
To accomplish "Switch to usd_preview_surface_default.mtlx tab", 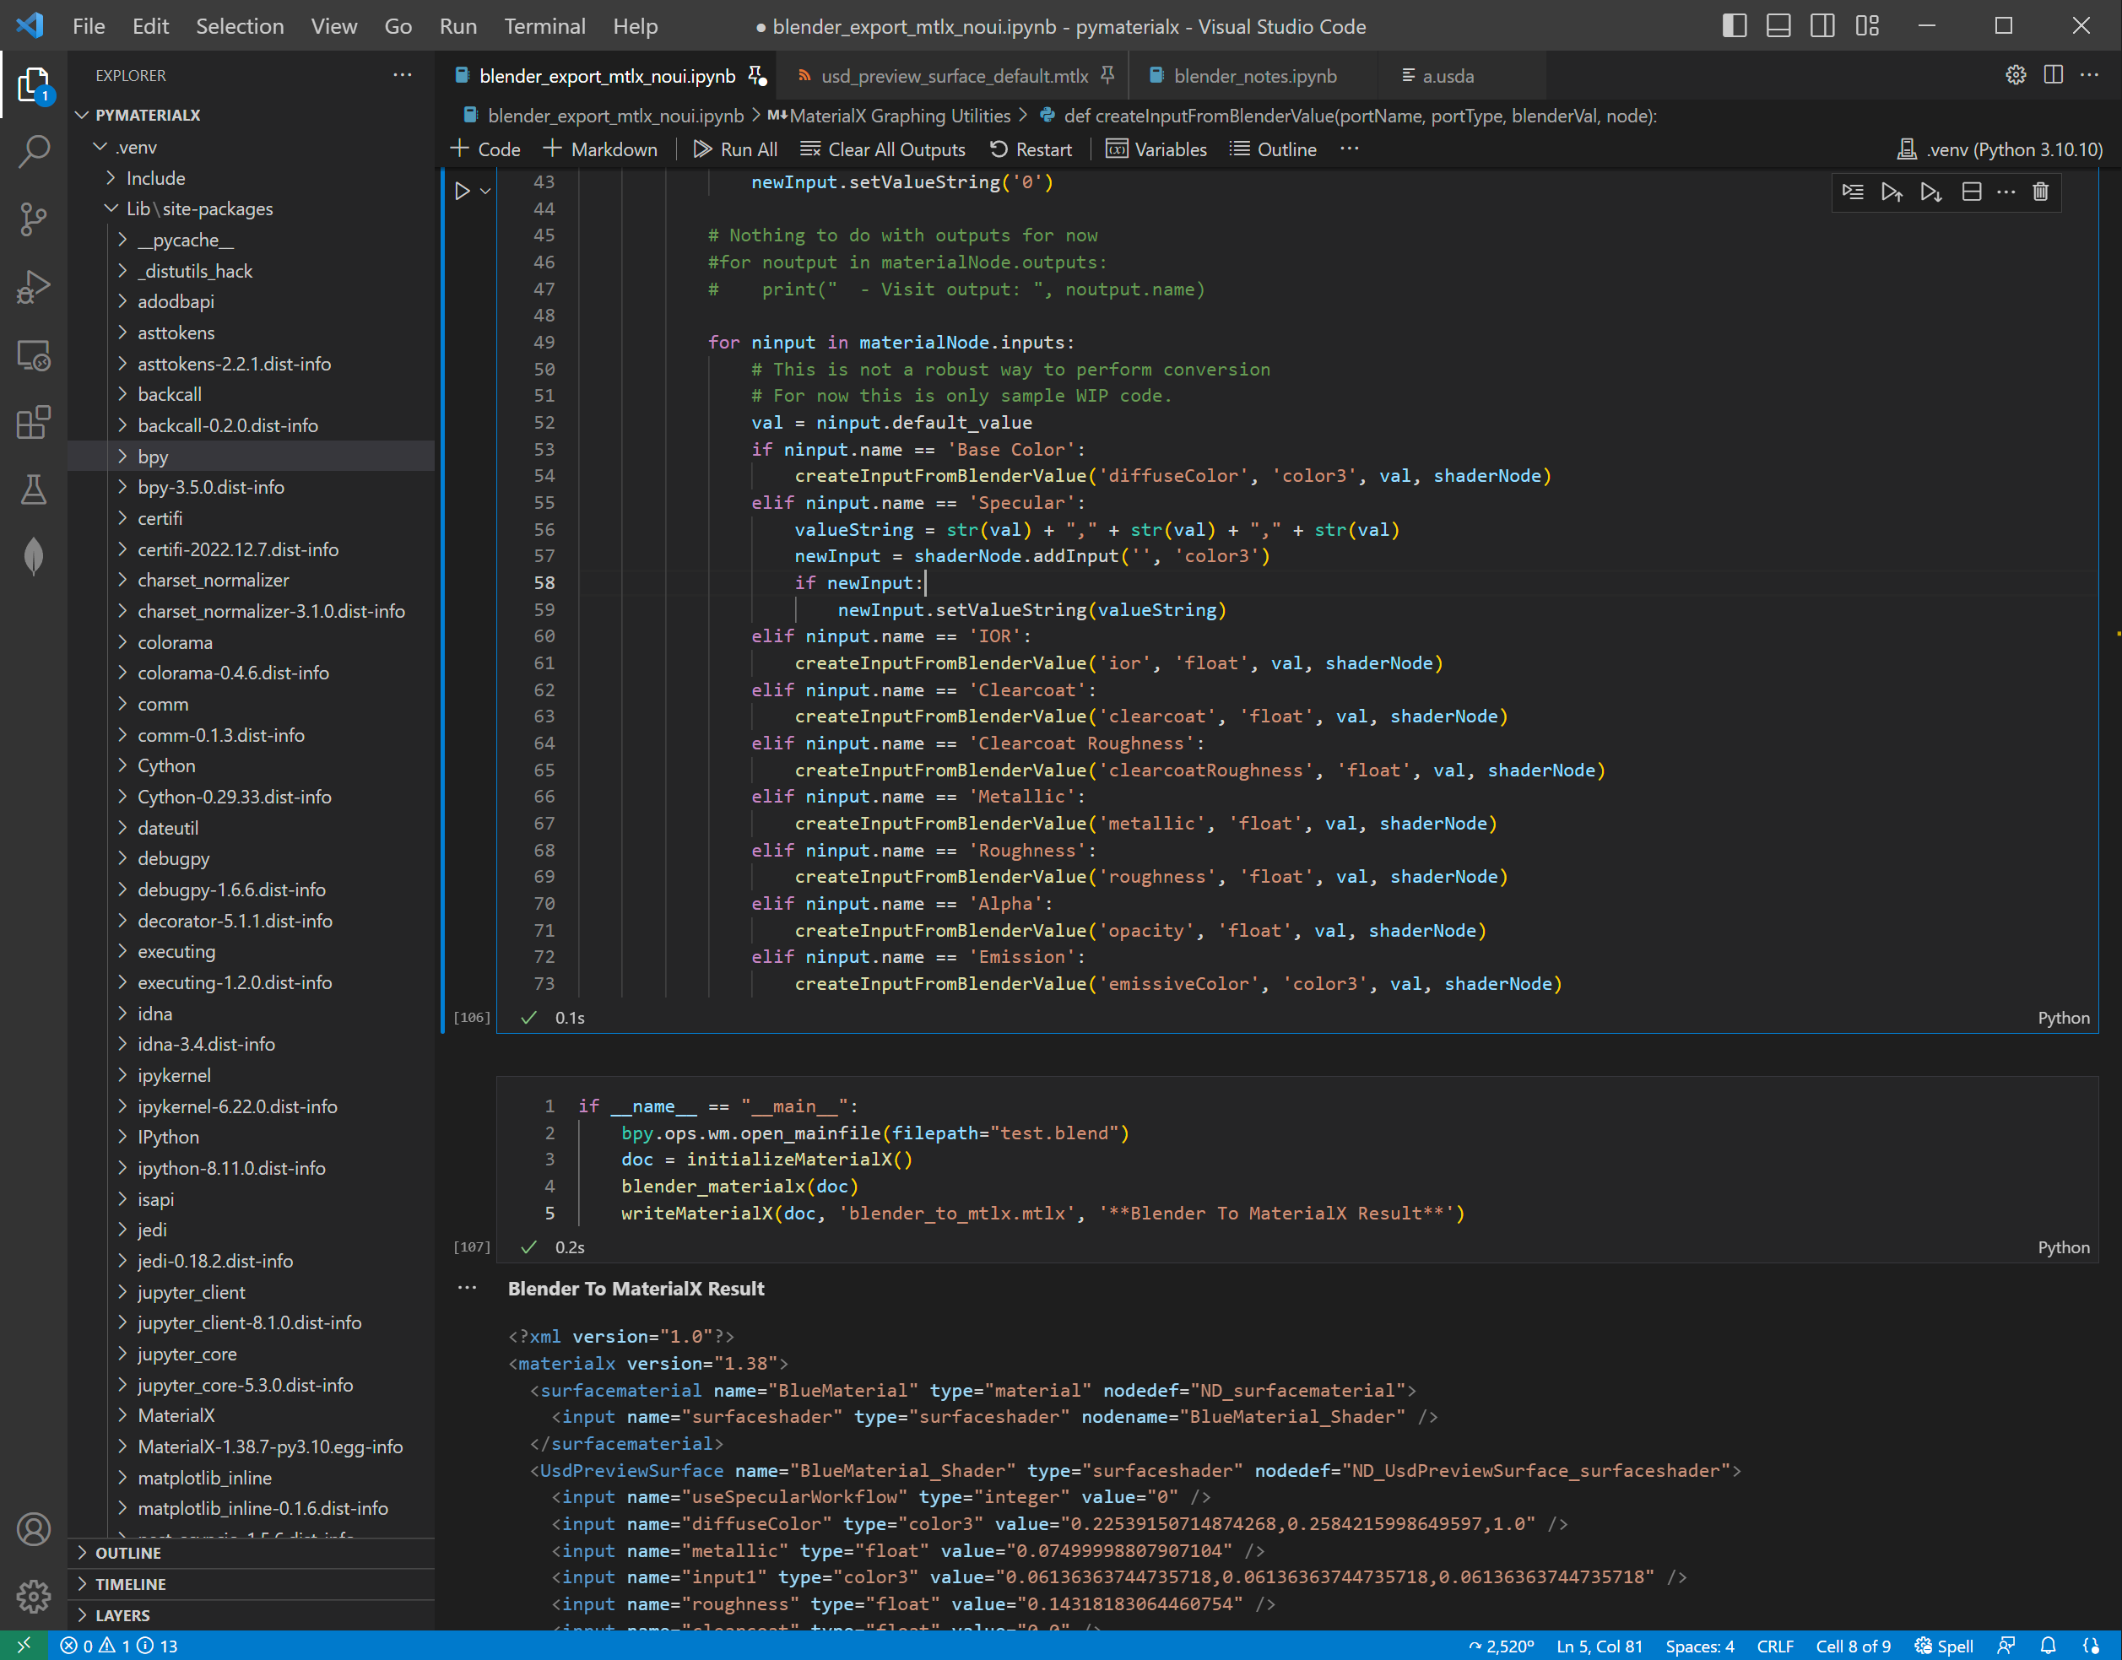I will [954, 76].
